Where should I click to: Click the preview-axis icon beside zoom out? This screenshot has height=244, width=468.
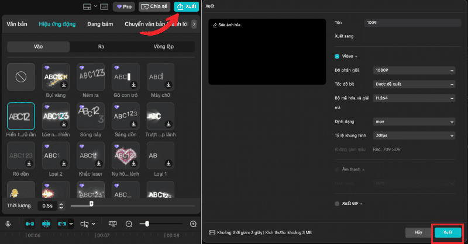pos(113,224)
